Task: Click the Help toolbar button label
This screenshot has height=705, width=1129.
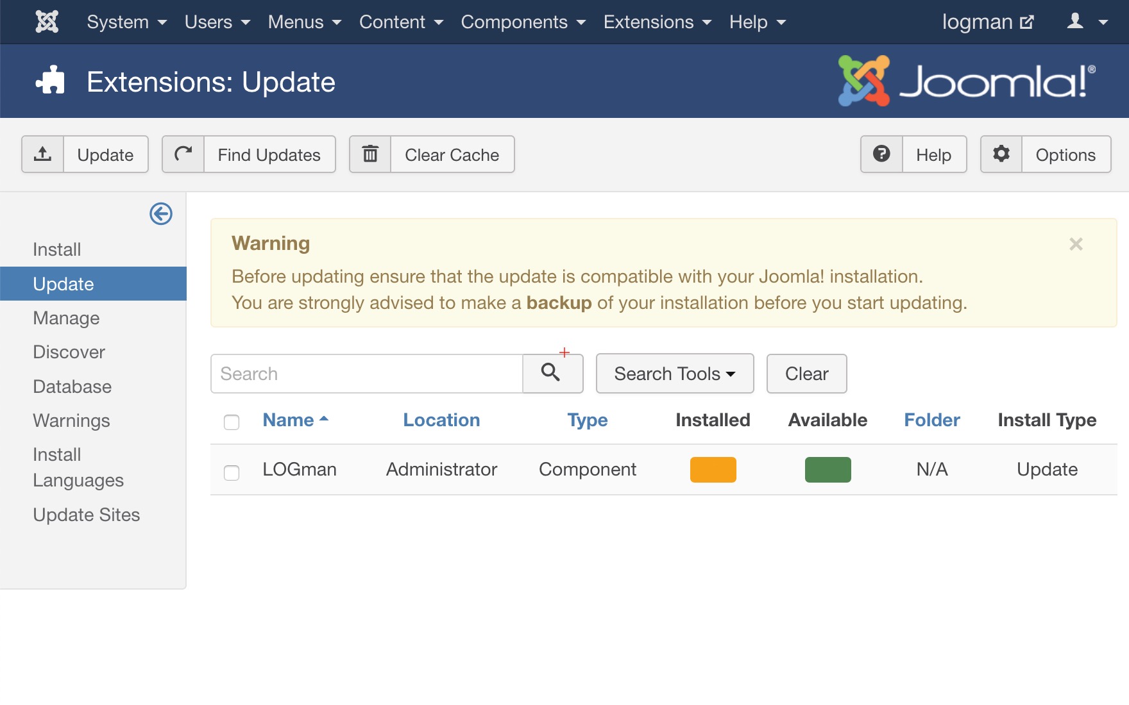Action: (933, 155)
